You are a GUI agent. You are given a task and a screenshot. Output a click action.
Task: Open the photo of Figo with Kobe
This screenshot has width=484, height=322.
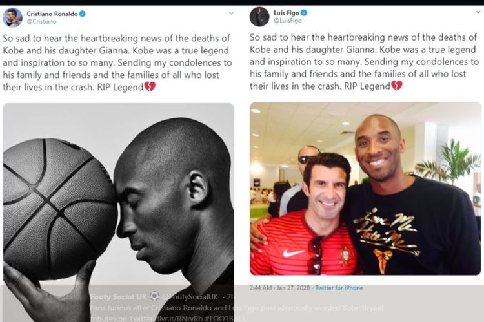365,189
